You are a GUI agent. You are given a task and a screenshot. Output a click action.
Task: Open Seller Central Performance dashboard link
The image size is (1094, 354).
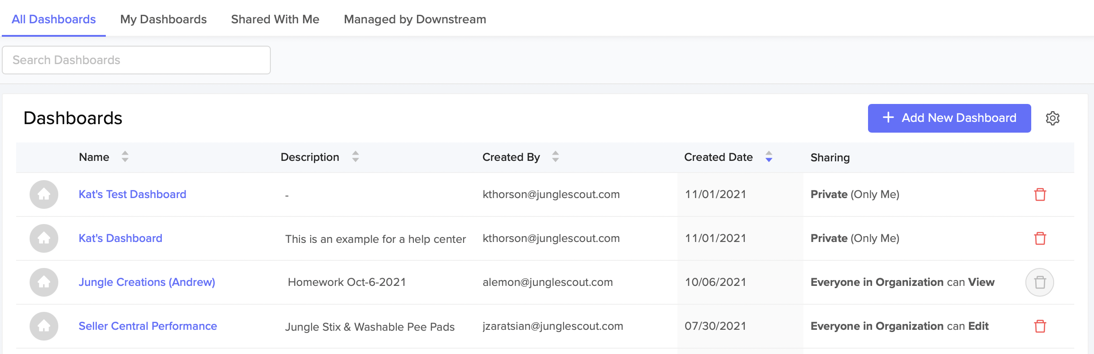148,326
